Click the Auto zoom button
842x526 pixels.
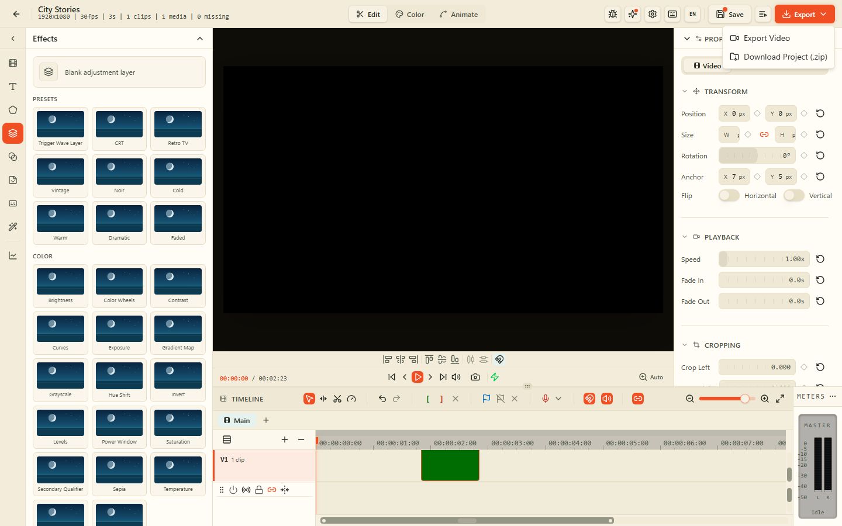coord(651,377)
